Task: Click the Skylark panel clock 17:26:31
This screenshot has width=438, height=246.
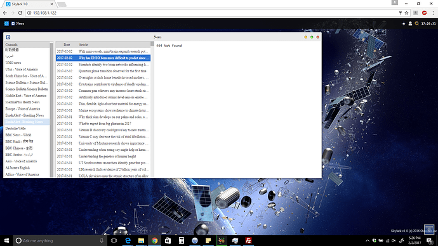Action: tap(428, 23)
